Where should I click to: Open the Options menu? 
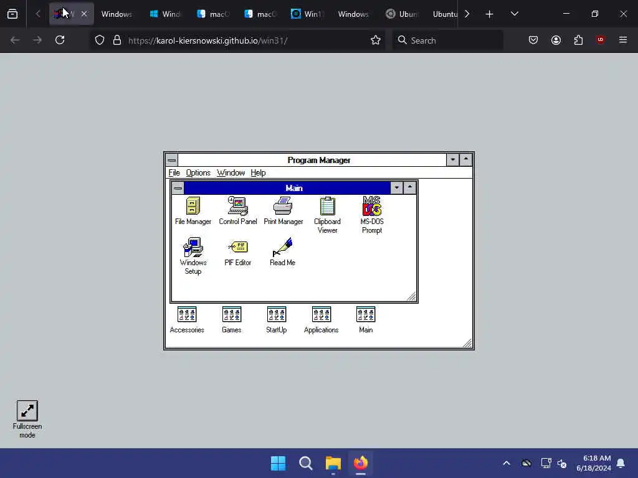tap(198, 173)
